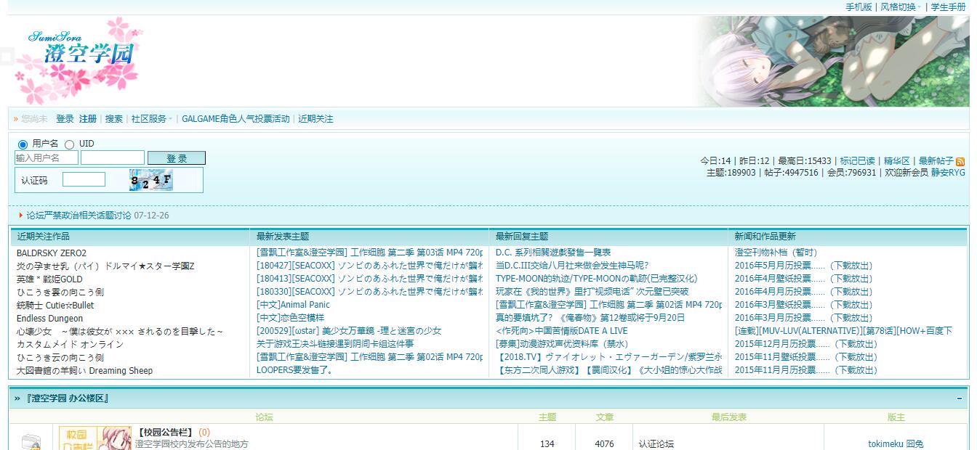Open 英雄＊戦姫GOLD entry
Viewport: 977px width, 450px height.
pyautogui.click(x=49, y=279)
